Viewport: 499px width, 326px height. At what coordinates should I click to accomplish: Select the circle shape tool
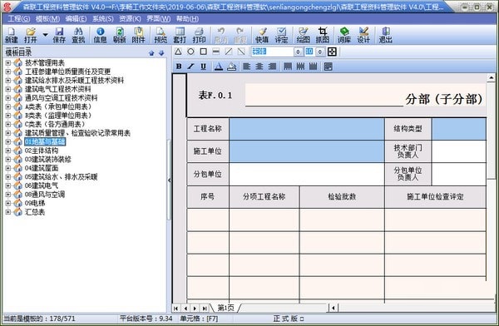[x=190, y=52]
